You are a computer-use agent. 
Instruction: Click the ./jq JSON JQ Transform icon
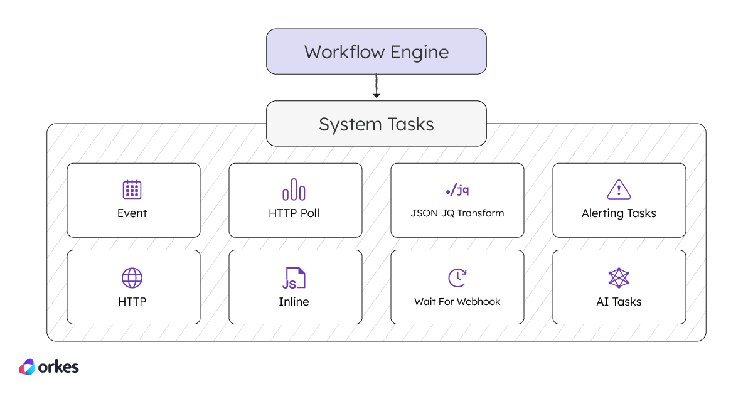457,189
